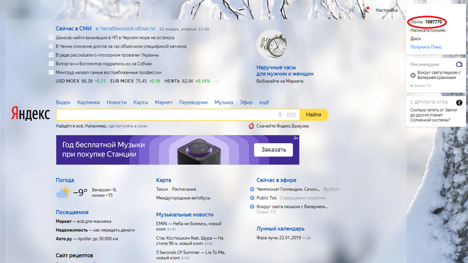Click the yellow Найти search button

tap(314, 114)
